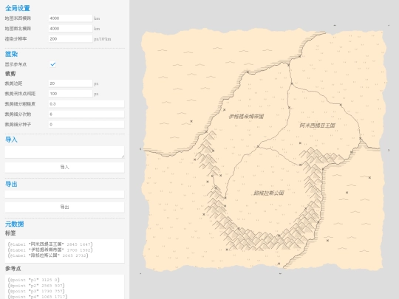Select the @label line with 1700 1502
This screenshot has width=399, height=299.
50,250
